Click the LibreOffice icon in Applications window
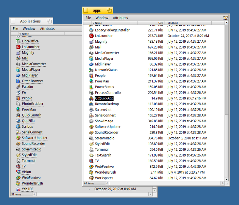Viewport: 239px width, 205px height. [x=18, y=41]
